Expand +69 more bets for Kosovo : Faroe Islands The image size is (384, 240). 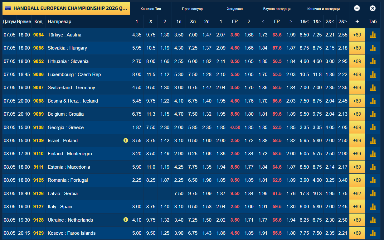point(357,233)
